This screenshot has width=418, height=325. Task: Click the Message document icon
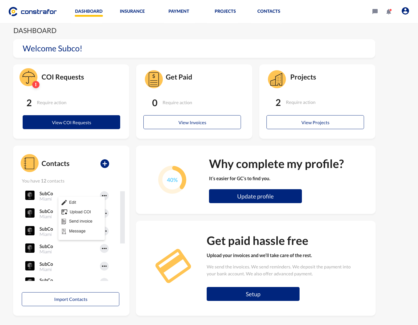click(x=64, y=231)
